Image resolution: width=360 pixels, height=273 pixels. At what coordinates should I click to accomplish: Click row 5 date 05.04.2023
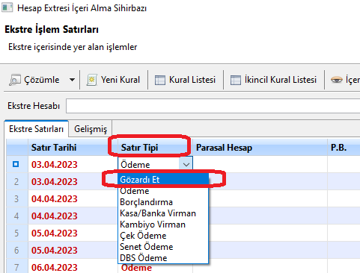(x=55, y=233)
